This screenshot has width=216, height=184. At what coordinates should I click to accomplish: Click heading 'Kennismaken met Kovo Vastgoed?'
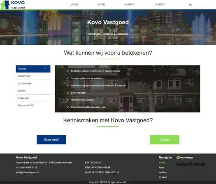click(x=108, y=120)
